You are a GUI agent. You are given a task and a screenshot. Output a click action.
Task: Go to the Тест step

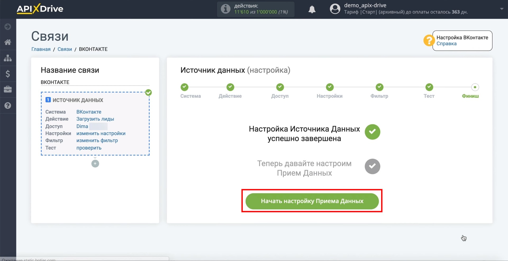[x=429, y=87]
